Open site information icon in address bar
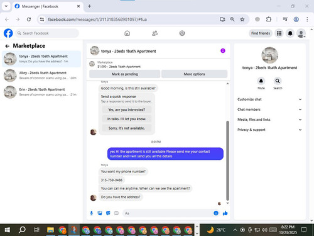This screenshot has width=314, height=236. (x=42, y=20)
